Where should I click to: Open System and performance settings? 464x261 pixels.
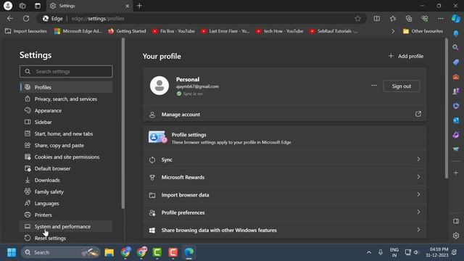click(x=66, y=226)
